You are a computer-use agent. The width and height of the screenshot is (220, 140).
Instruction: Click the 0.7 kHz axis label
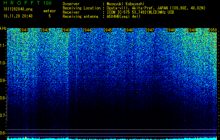(x=3, y=115)
